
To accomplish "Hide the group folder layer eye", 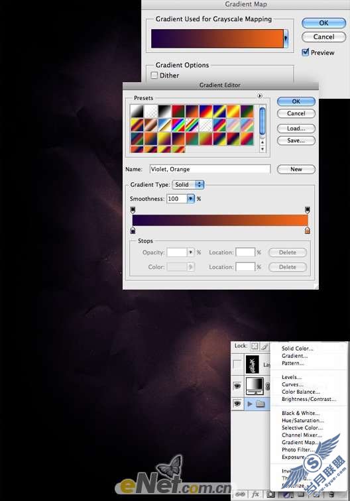I will click(237, 404).
